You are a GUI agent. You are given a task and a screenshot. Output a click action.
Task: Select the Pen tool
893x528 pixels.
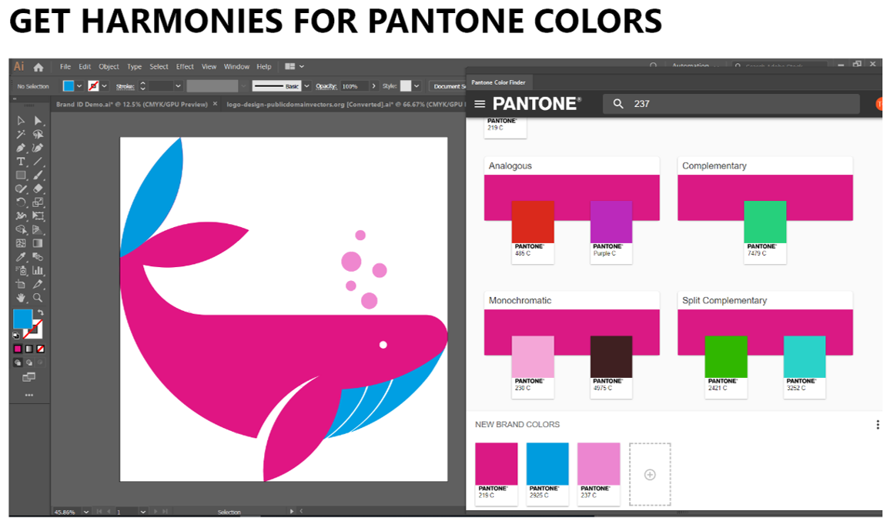21,148
